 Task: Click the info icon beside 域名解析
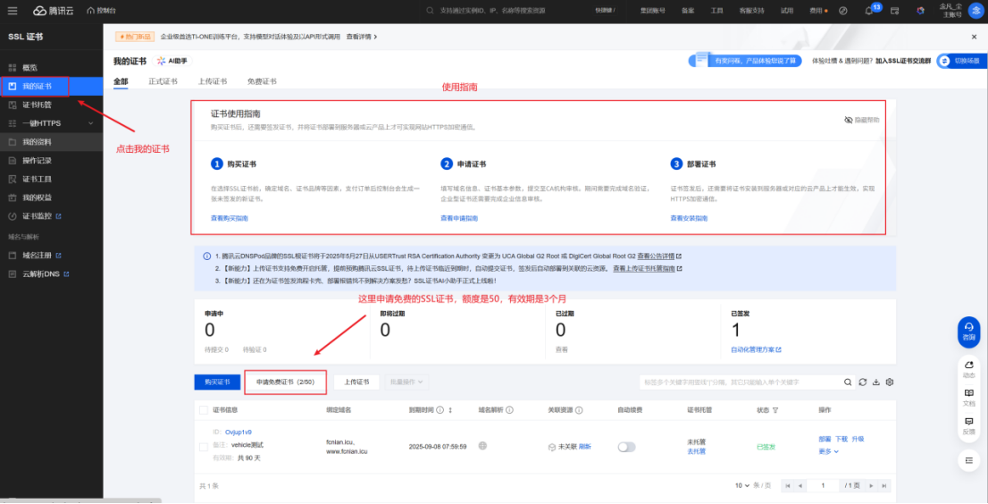coord(509,410)
